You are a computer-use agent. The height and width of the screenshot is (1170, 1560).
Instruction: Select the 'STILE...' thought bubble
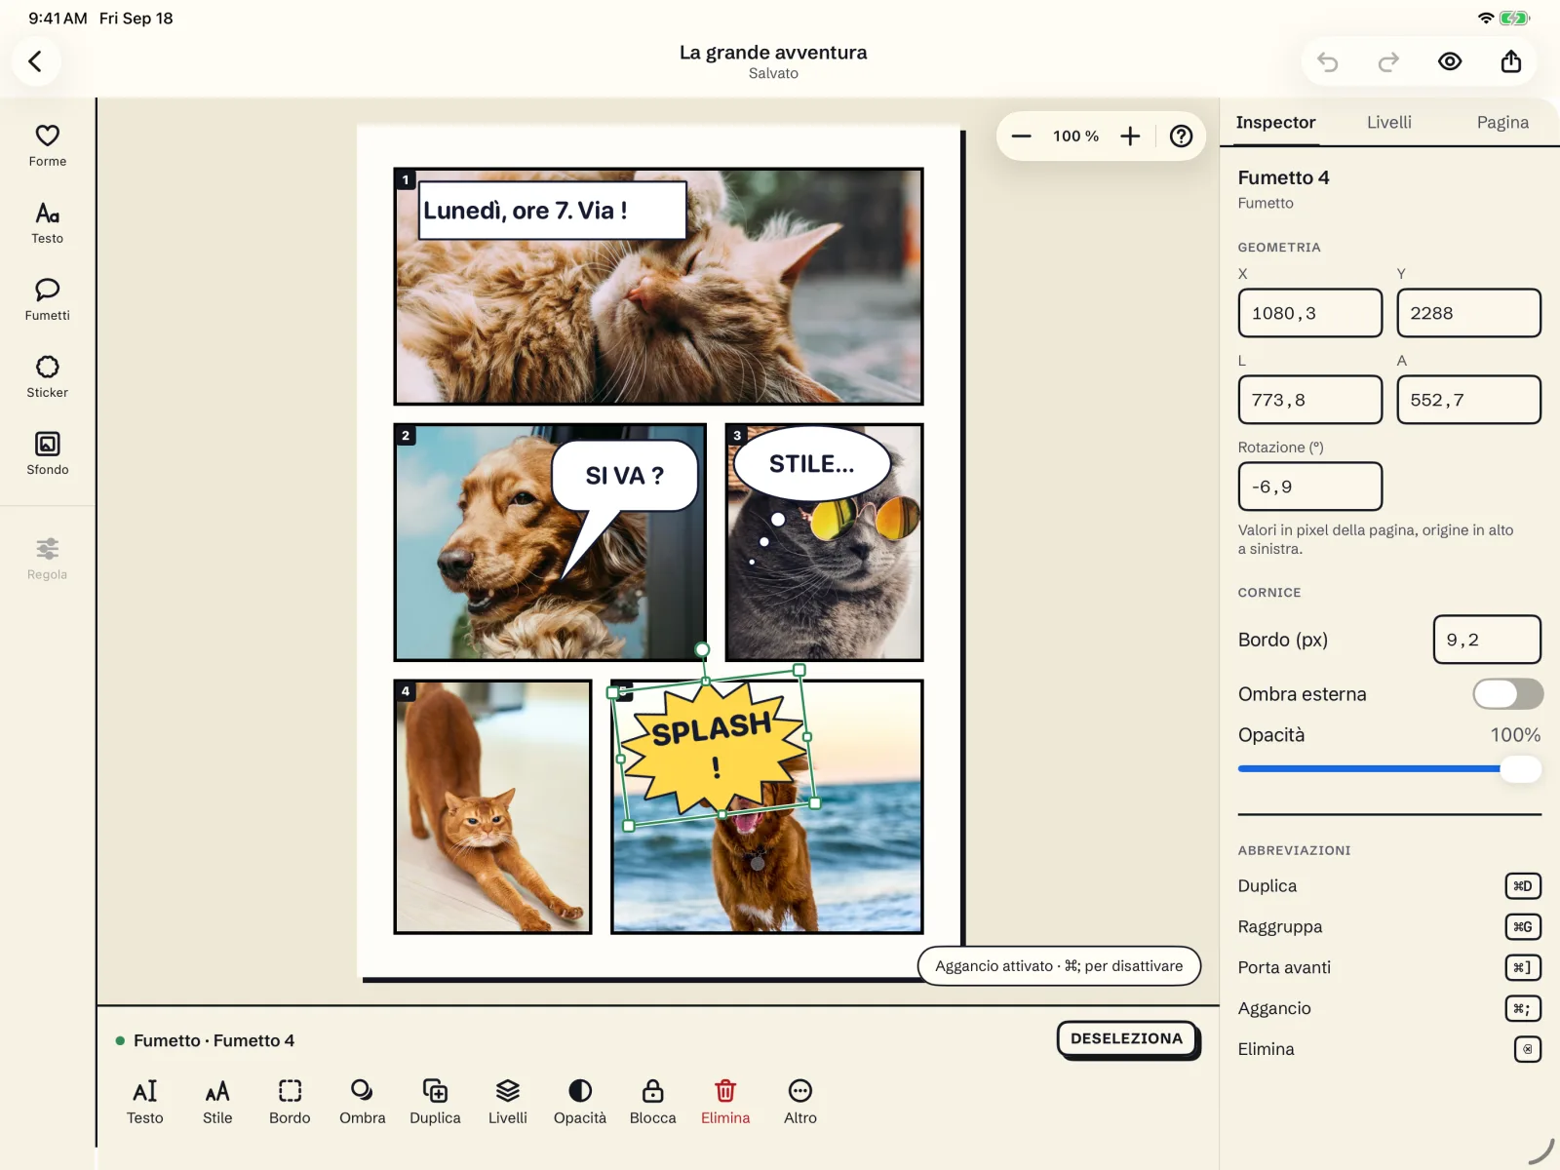point(812,464)
